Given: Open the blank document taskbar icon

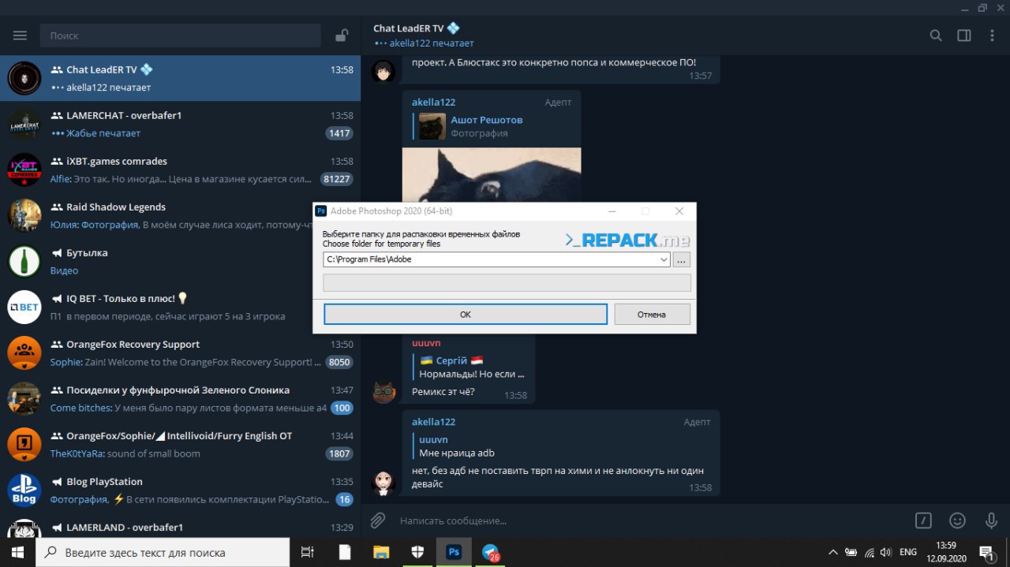Looking at the screenshot, I should click(345, 552).
